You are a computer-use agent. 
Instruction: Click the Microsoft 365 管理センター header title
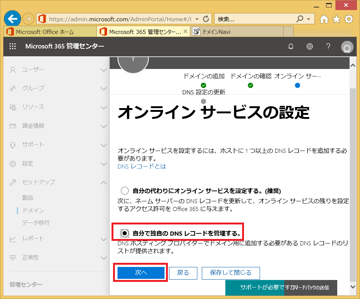[x=65, y=46]
